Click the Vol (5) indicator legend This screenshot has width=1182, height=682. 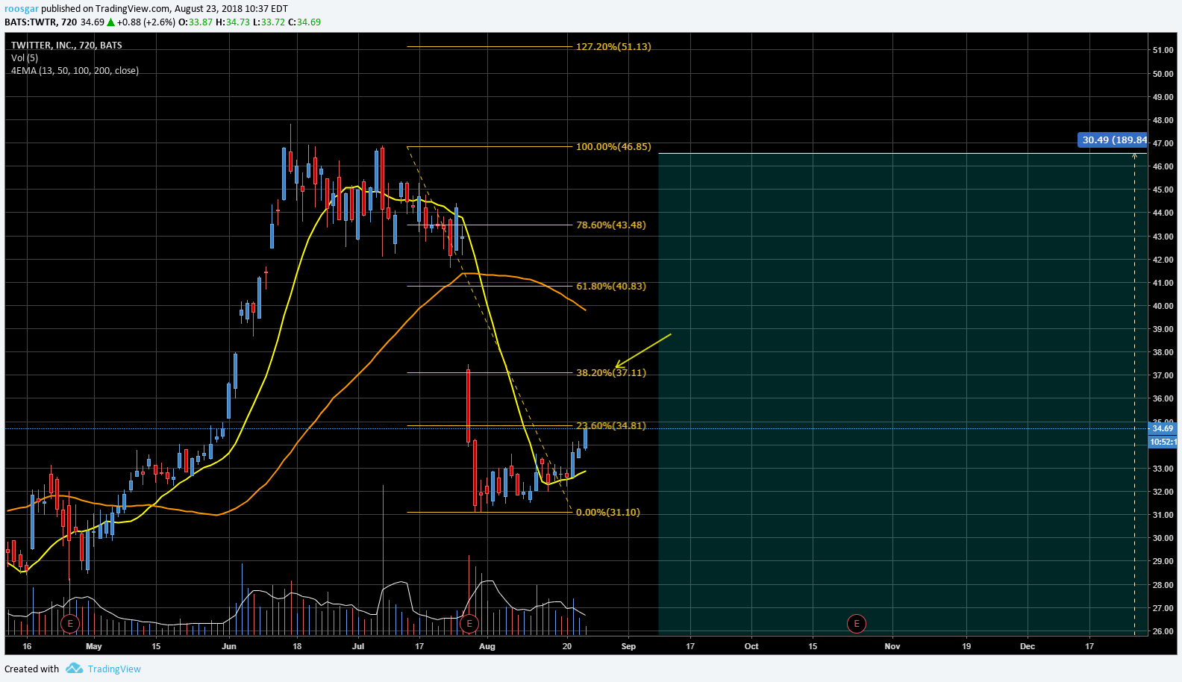pyautogui.click(x=25, y=57)
